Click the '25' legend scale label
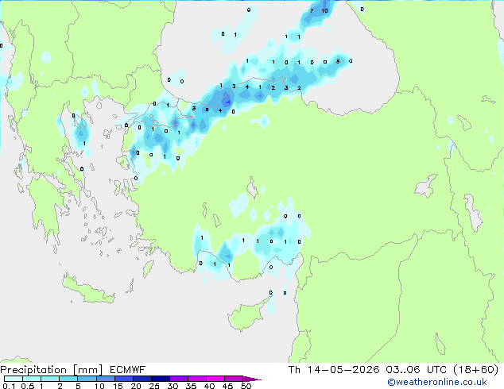 154,386
